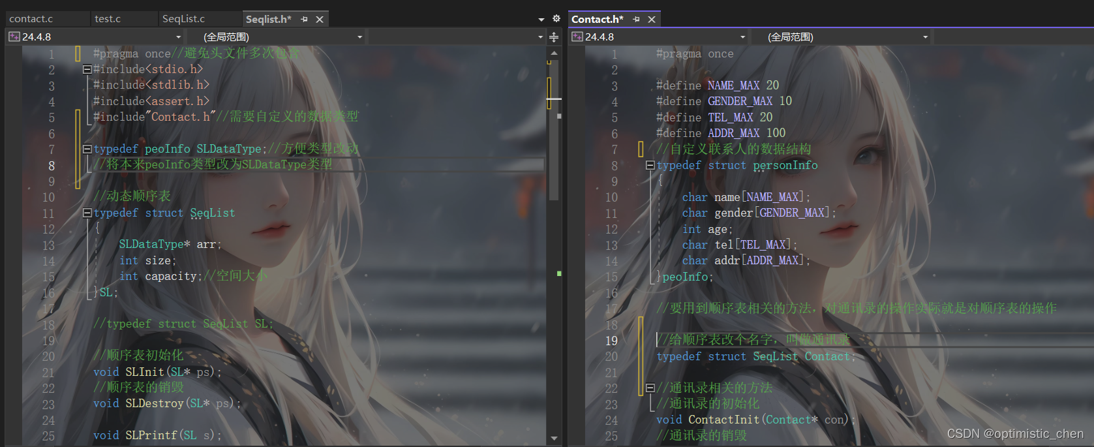Switch to the contact.c tab

click(x=31, y=19)
